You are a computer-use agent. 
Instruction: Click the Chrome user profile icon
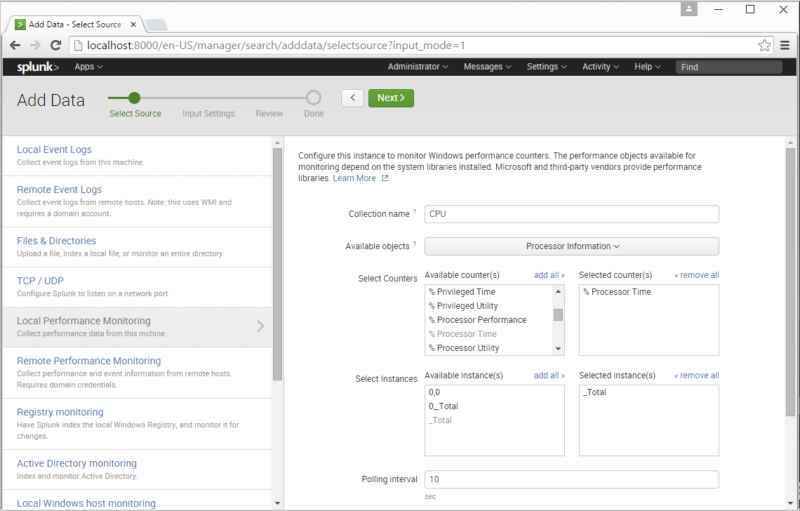click(x=690, y=9)
